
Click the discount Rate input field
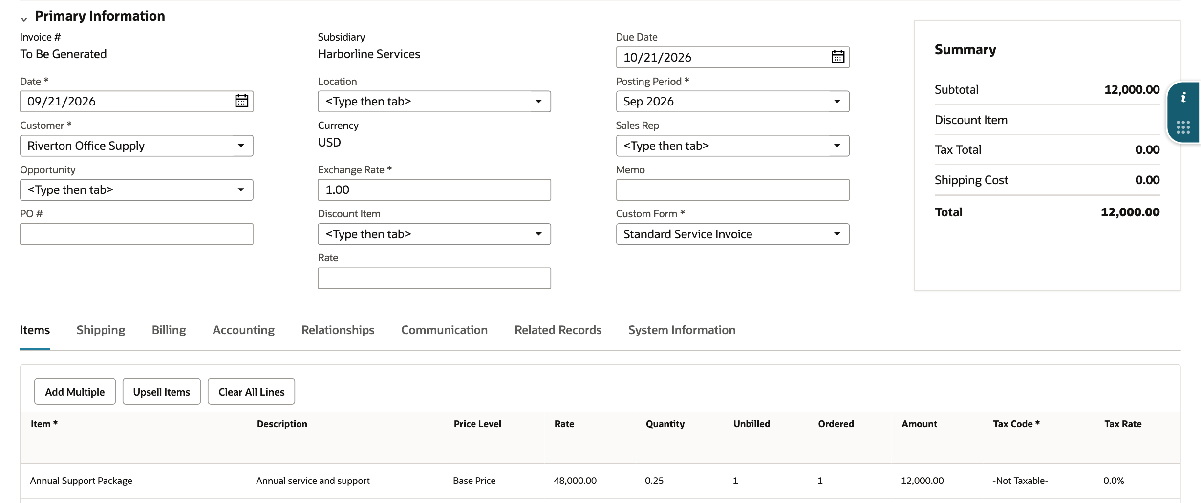pyautogui.click(x=434, y=278)
